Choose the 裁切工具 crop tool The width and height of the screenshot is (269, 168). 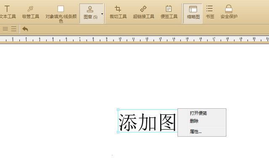pyautogui.click(x=118, y=12)
